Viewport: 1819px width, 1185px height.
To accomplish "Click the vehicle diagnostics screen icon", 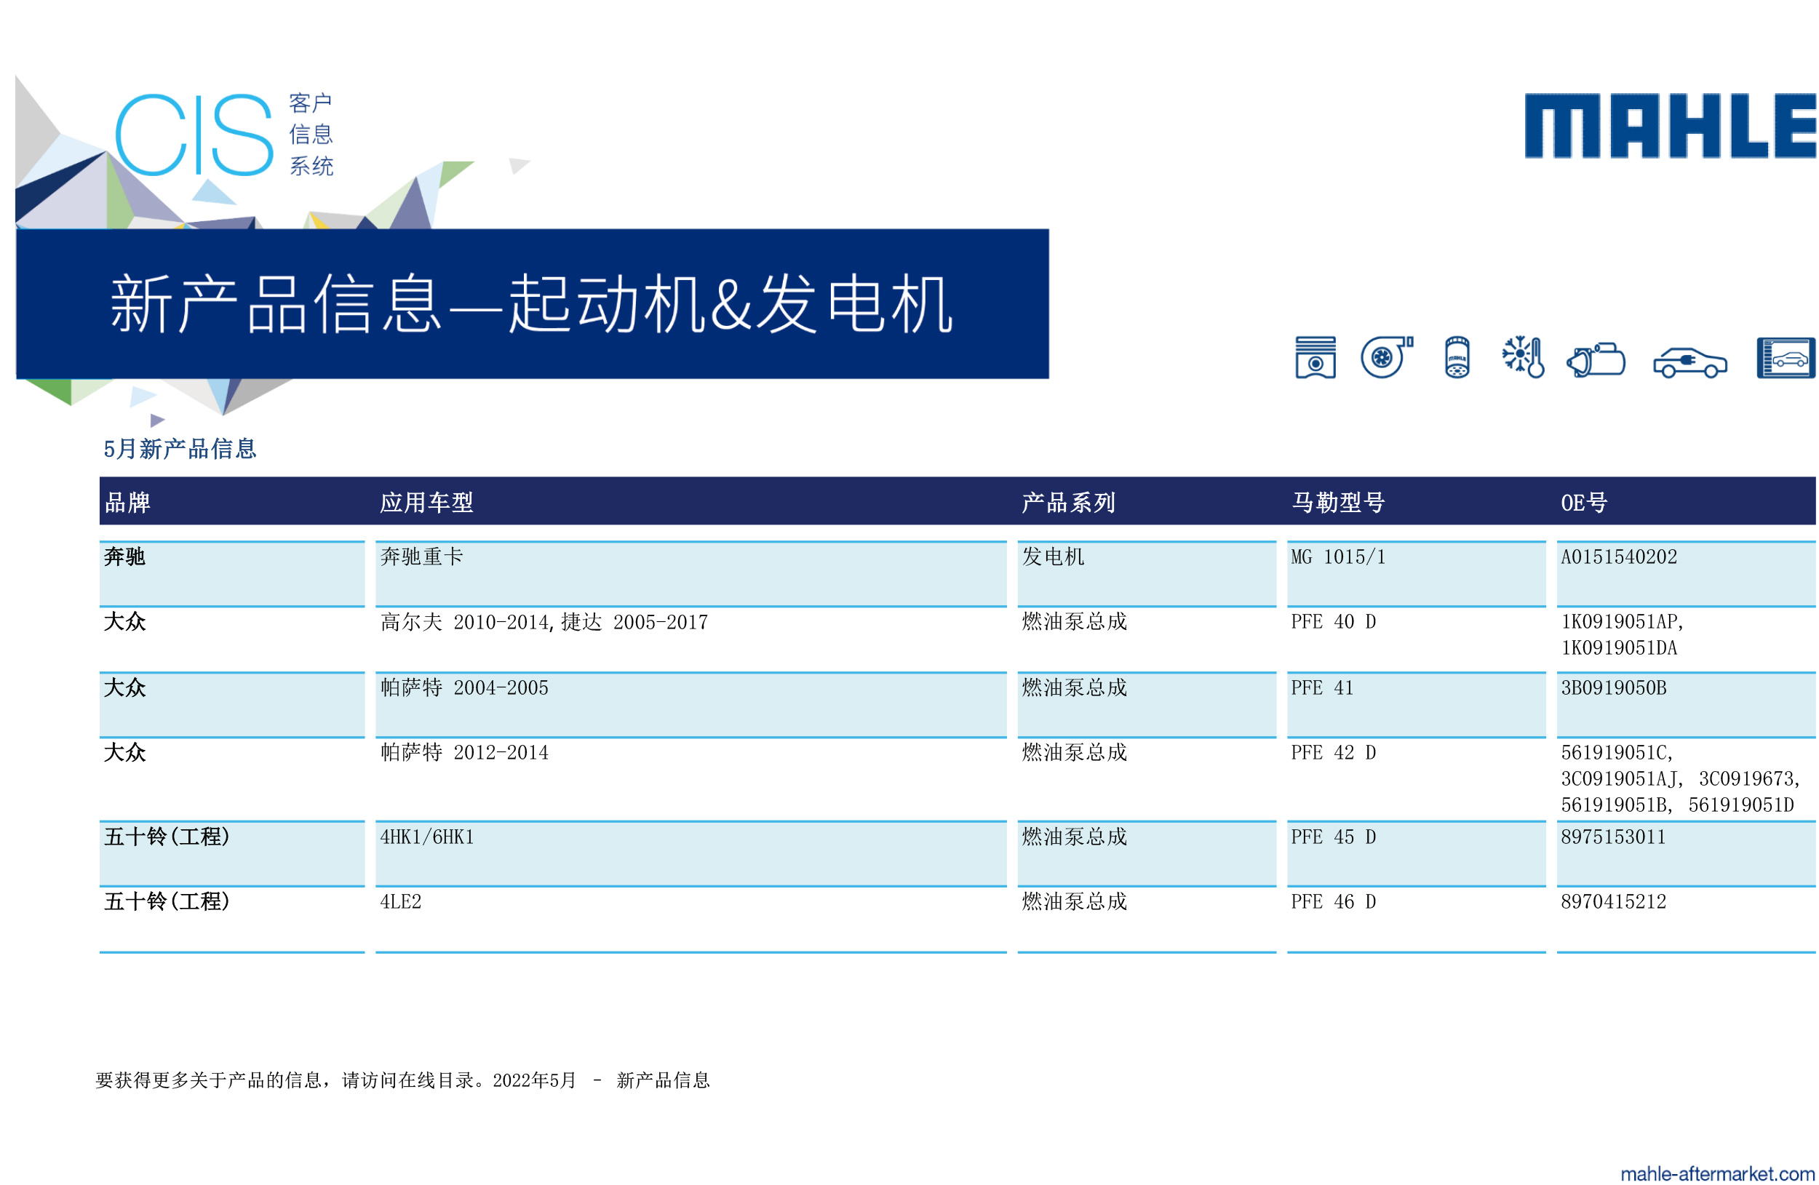I will coord(1786,358).
